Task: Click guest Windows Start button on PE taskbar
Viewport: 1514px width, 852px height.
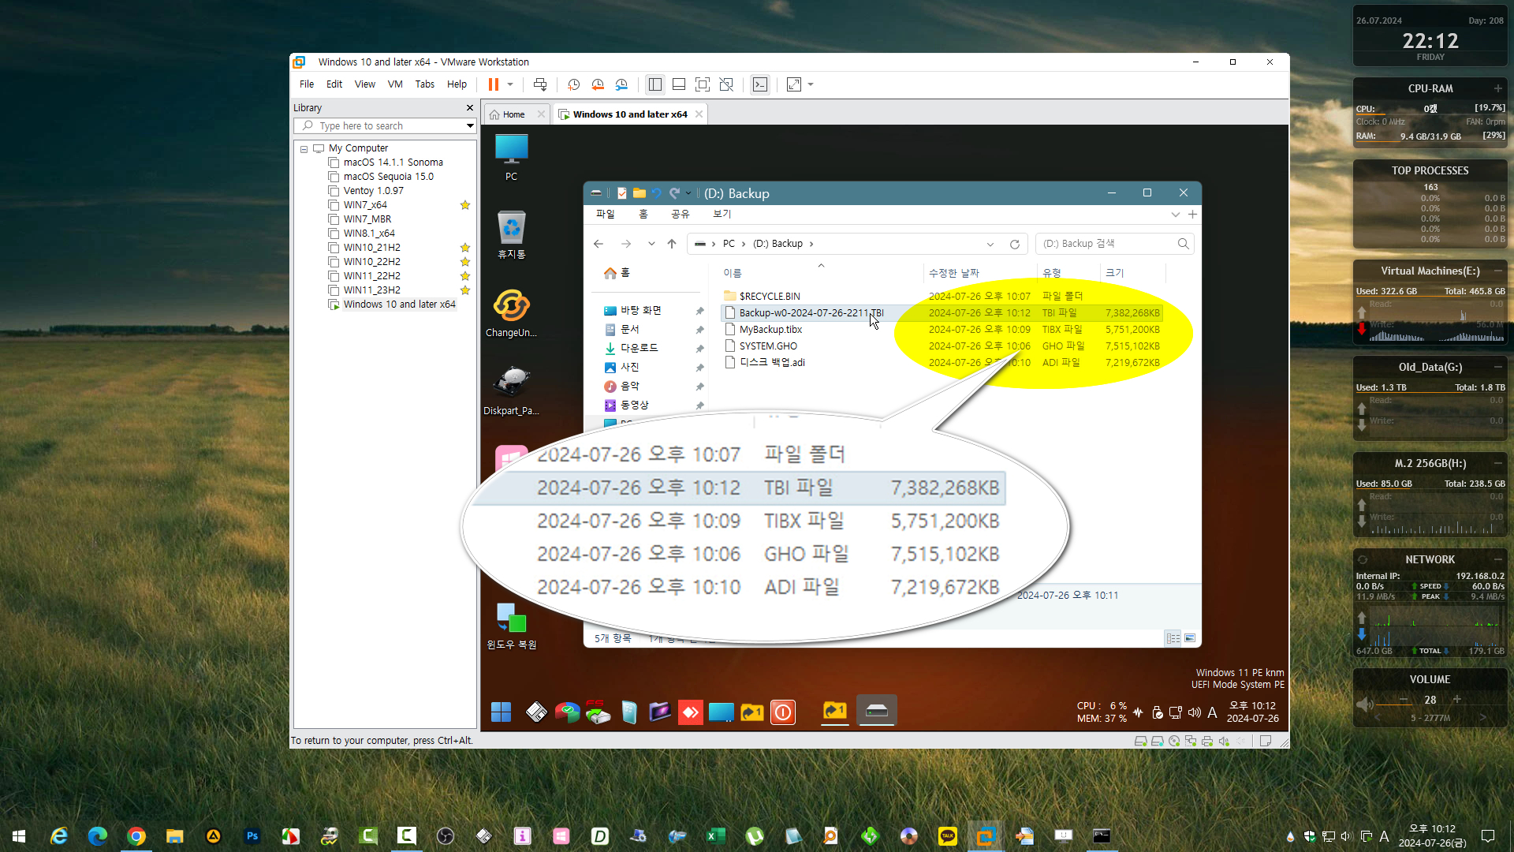Action: [x=502, y=712]
